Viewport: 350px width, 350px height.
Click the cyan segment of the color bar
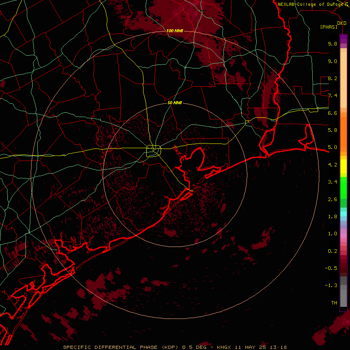point(343,214)
